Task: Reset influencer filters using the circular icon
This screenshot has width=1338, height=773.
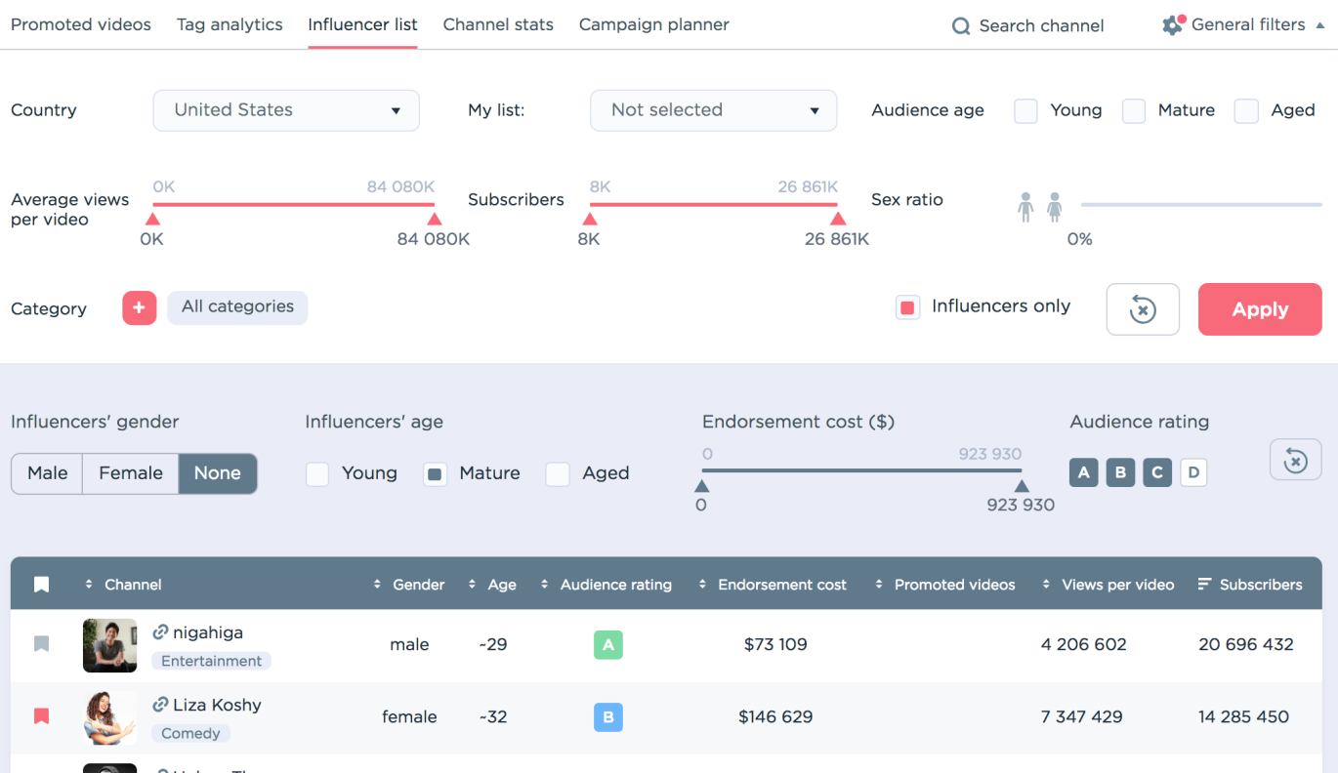Action: coord(1295,460)
